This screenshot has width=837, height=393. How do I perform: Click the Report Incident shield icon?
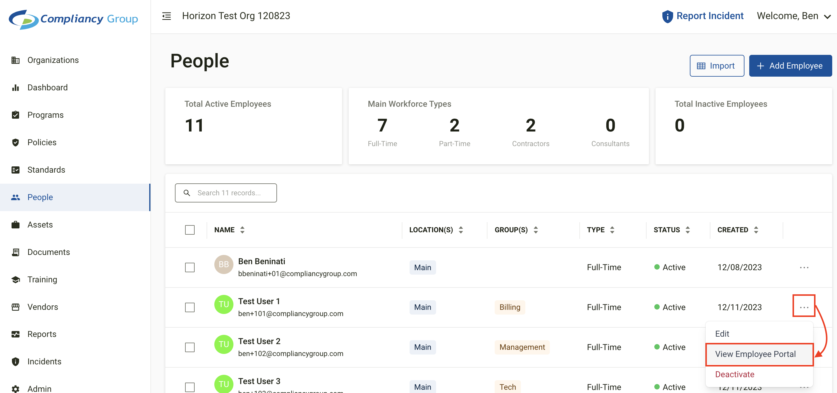click(667, 16)
